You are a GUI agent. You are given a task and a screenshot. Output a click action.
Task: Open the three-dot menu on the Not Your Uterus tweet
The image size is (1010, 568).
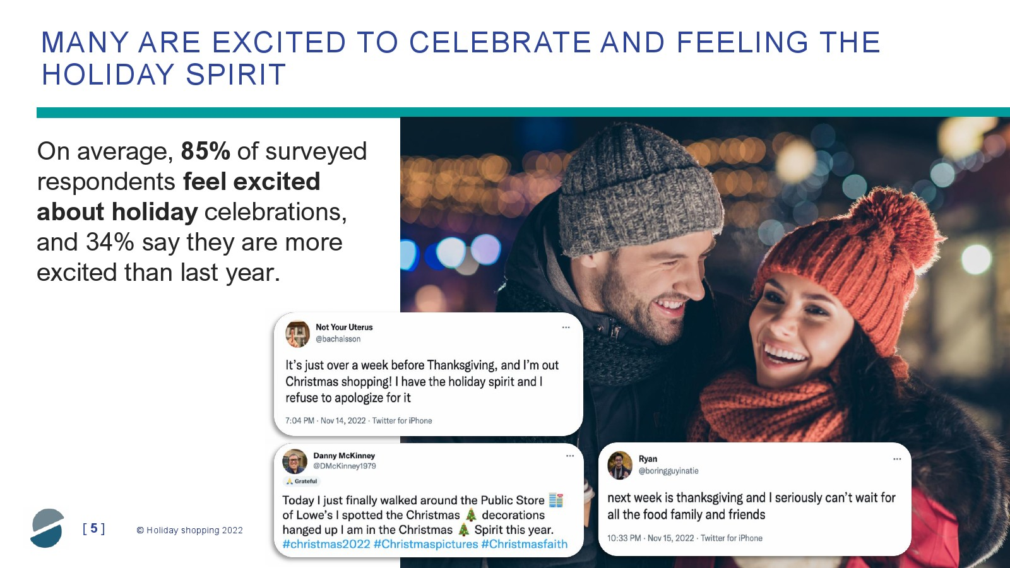566,328
